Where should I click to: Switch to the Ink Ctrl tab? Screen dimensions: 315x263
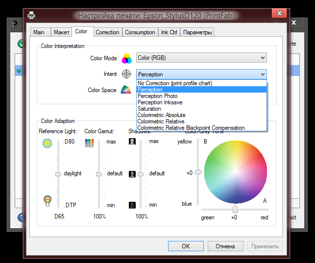point(169,32)
